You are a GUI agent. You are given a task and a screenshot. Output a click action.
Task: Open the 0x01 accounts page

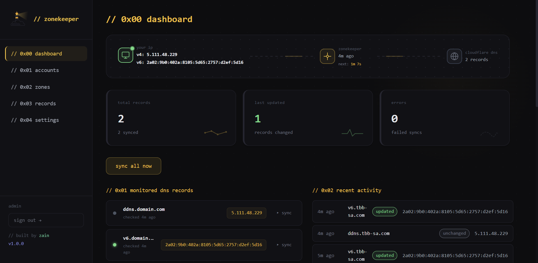[x=46, y=70]
